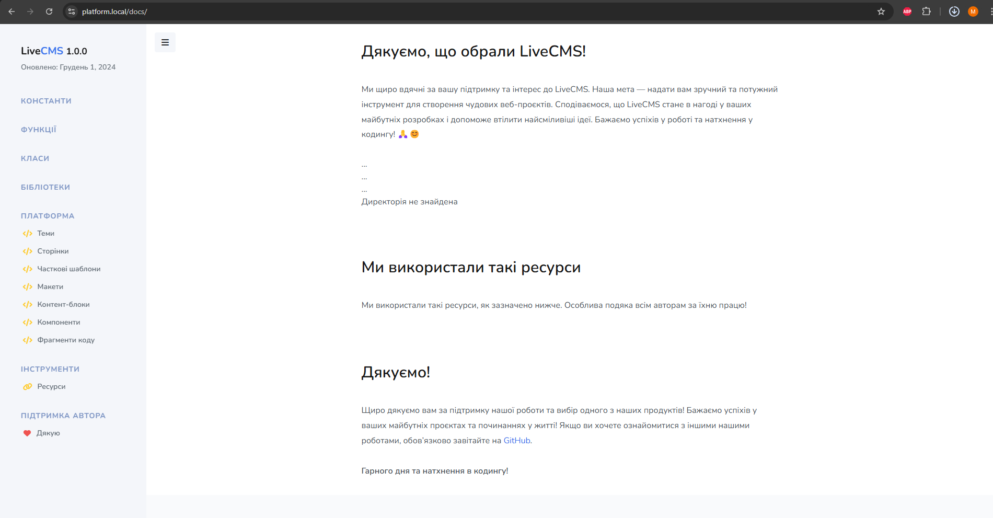Viewport: 993px width, 518px height.
Task: Select the Ресурси link in sidebar
Action: click(51, 387)
